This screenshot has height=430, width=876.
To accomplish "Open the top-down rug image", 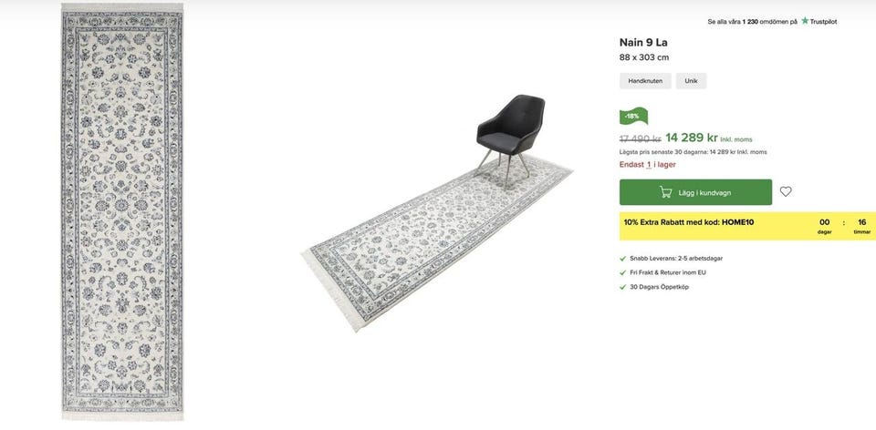I will [x=121, y=212].
